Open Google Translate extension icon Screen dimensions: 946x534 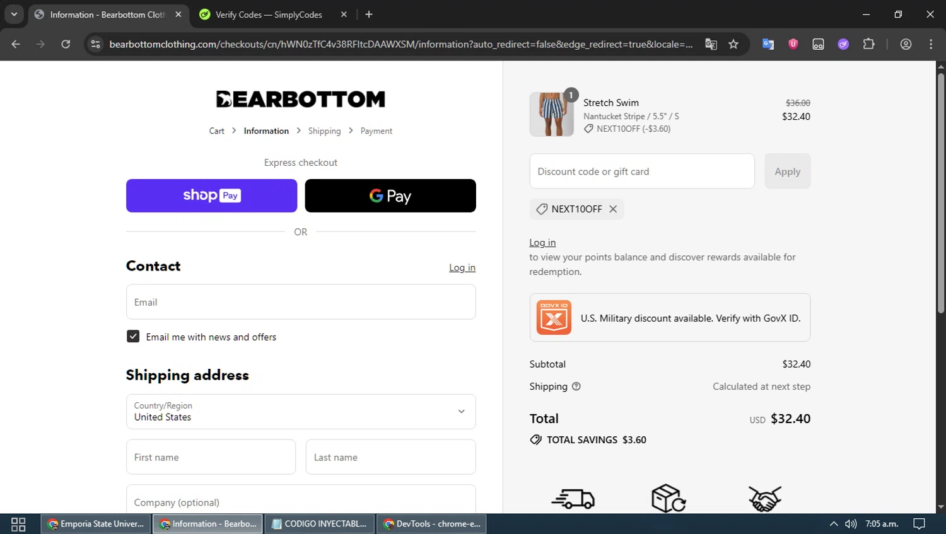pyautogui.click(x=768, y=44)
